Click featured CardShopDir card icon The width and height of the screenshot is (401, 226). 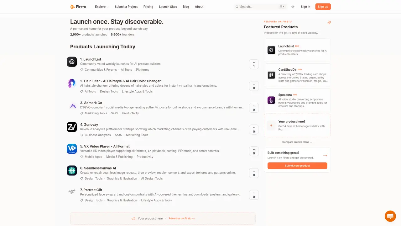(271, 75)
